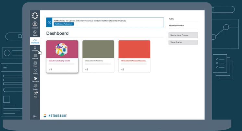Open Commons from the sidebar
This screenshot has height=131, width=242.
[35, 79]
